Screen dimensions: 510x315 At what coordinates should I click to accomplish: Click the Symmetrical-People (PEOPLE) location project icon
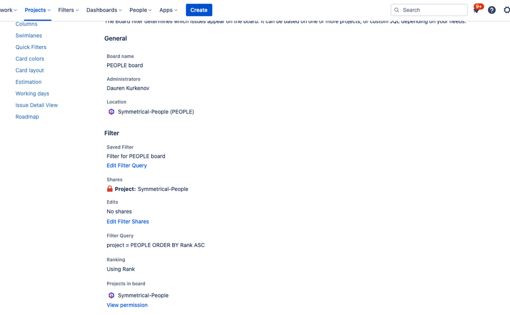111,112
